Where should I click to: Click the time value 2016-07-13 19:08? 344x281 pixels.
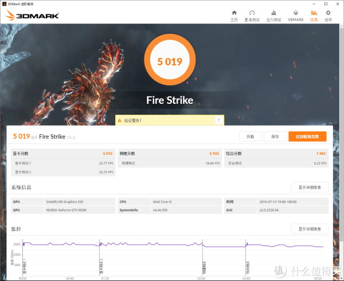pos(278,202)
